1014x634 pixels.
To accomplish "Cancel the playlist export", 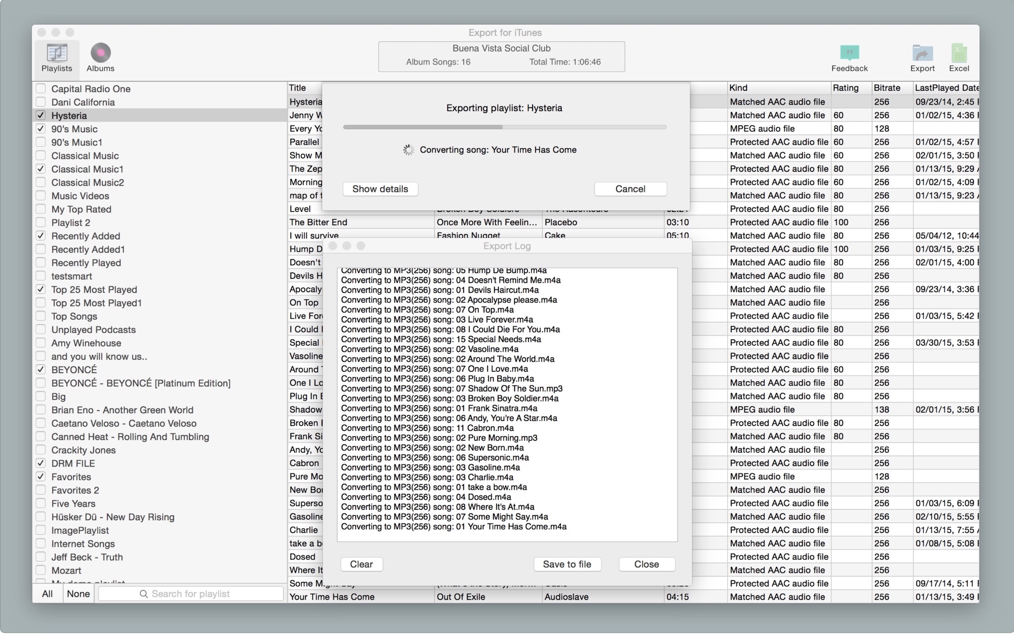I will coord(630,189).
